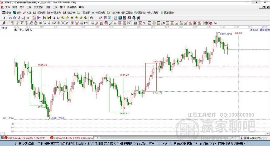Open 赢家服务 dollar-sign service

pos(167,13)
